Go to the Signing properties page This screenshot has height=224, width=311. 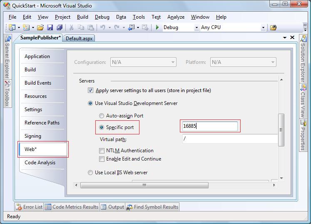pos(33,136)
